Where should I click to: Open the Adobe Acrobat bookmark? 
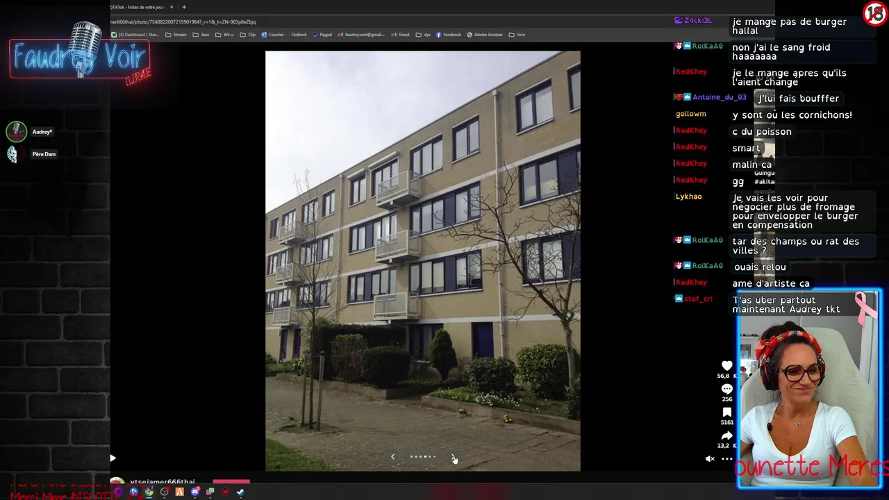(x=485, y=35)
